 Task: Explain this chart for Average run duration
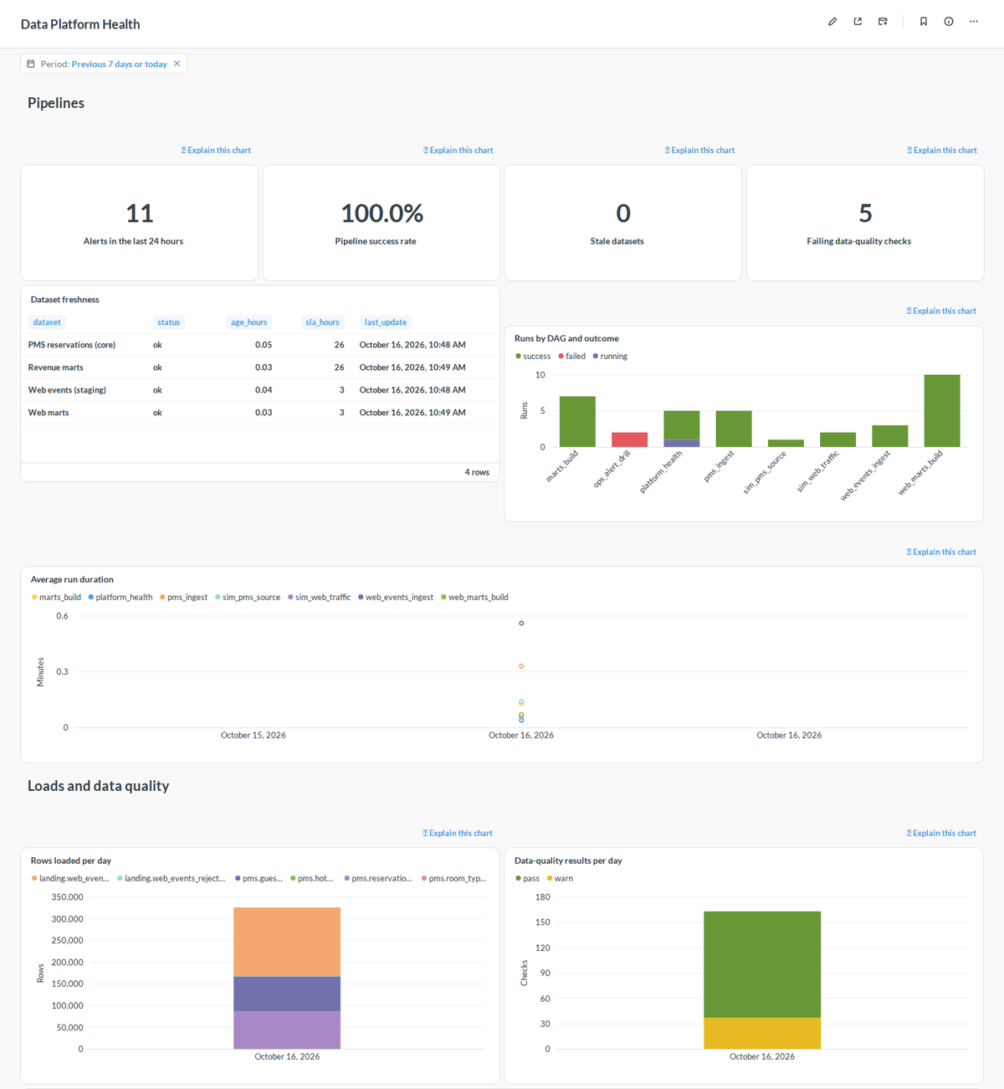coord(941,552)
